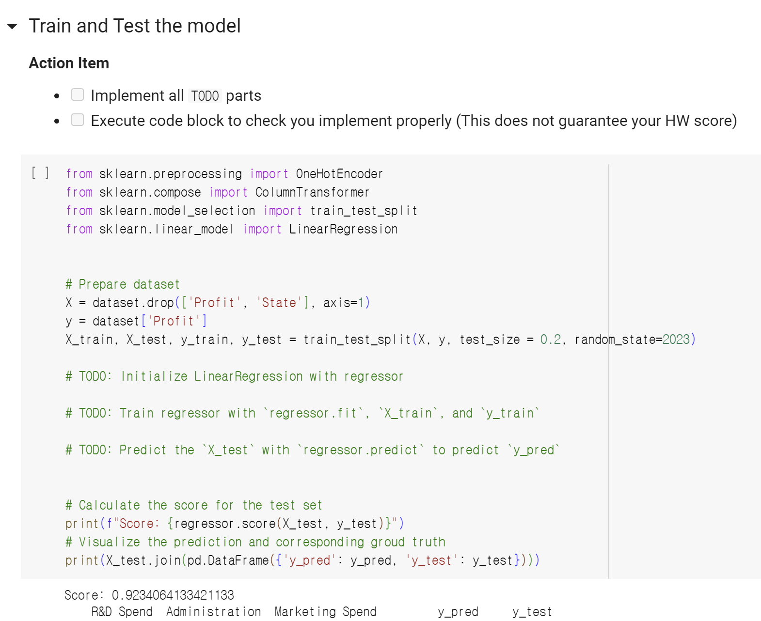Screen dimensions: 761x621
Task: Click the Action Item heading text
Action: click(x=69, y=62)
